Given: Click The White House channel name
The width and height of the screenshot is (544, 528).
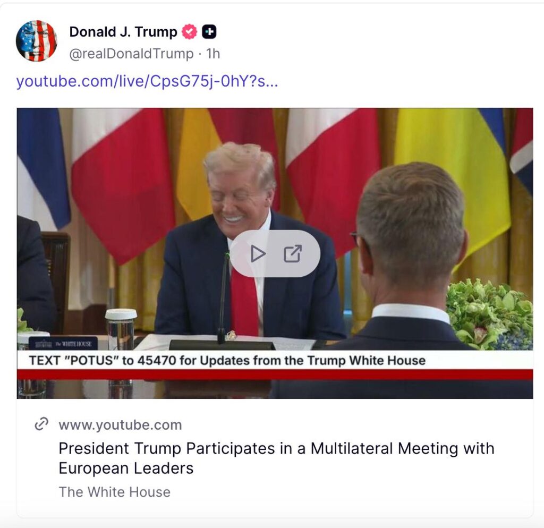Looking at the screenshot, I should tap(115, 492).
